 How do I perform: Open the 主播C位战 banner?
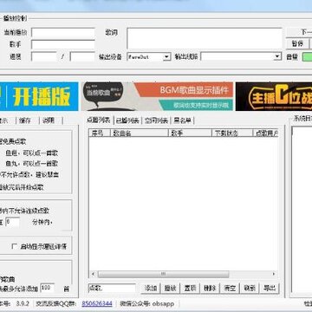tap(274, 96)
